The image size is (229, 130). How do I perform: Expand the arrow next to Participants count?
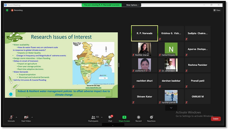tap(102, 117)
